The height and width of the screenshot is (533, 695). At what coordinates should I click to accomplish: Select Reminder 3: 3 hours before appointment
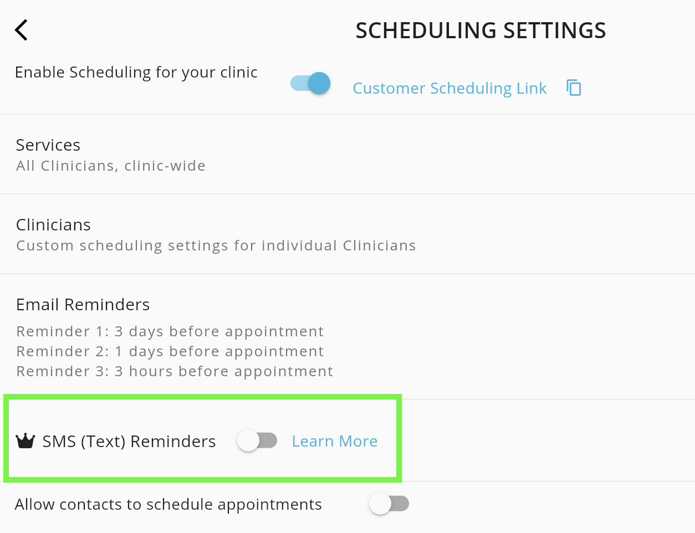click(x=175, y=371)
